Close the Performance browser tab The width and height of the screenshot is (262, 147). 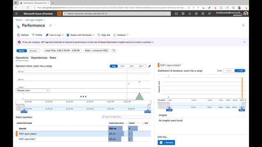pos(48,3)
